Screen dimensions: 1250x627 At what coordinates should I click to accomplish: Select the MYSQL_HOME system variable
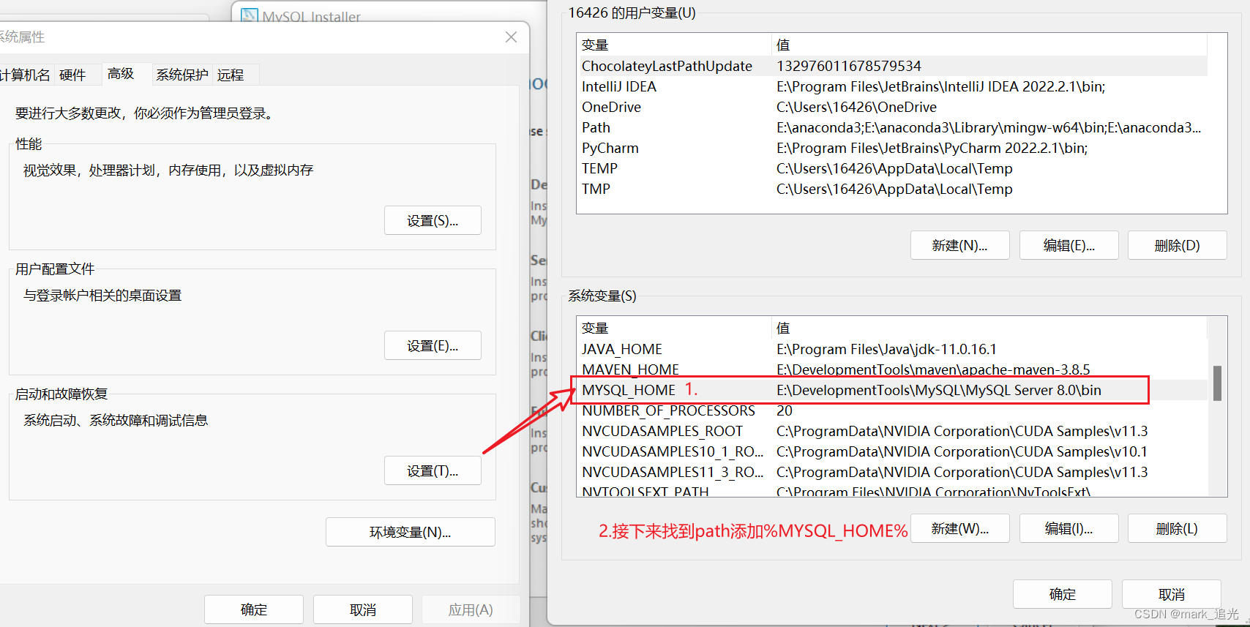(x=892, y=390)
